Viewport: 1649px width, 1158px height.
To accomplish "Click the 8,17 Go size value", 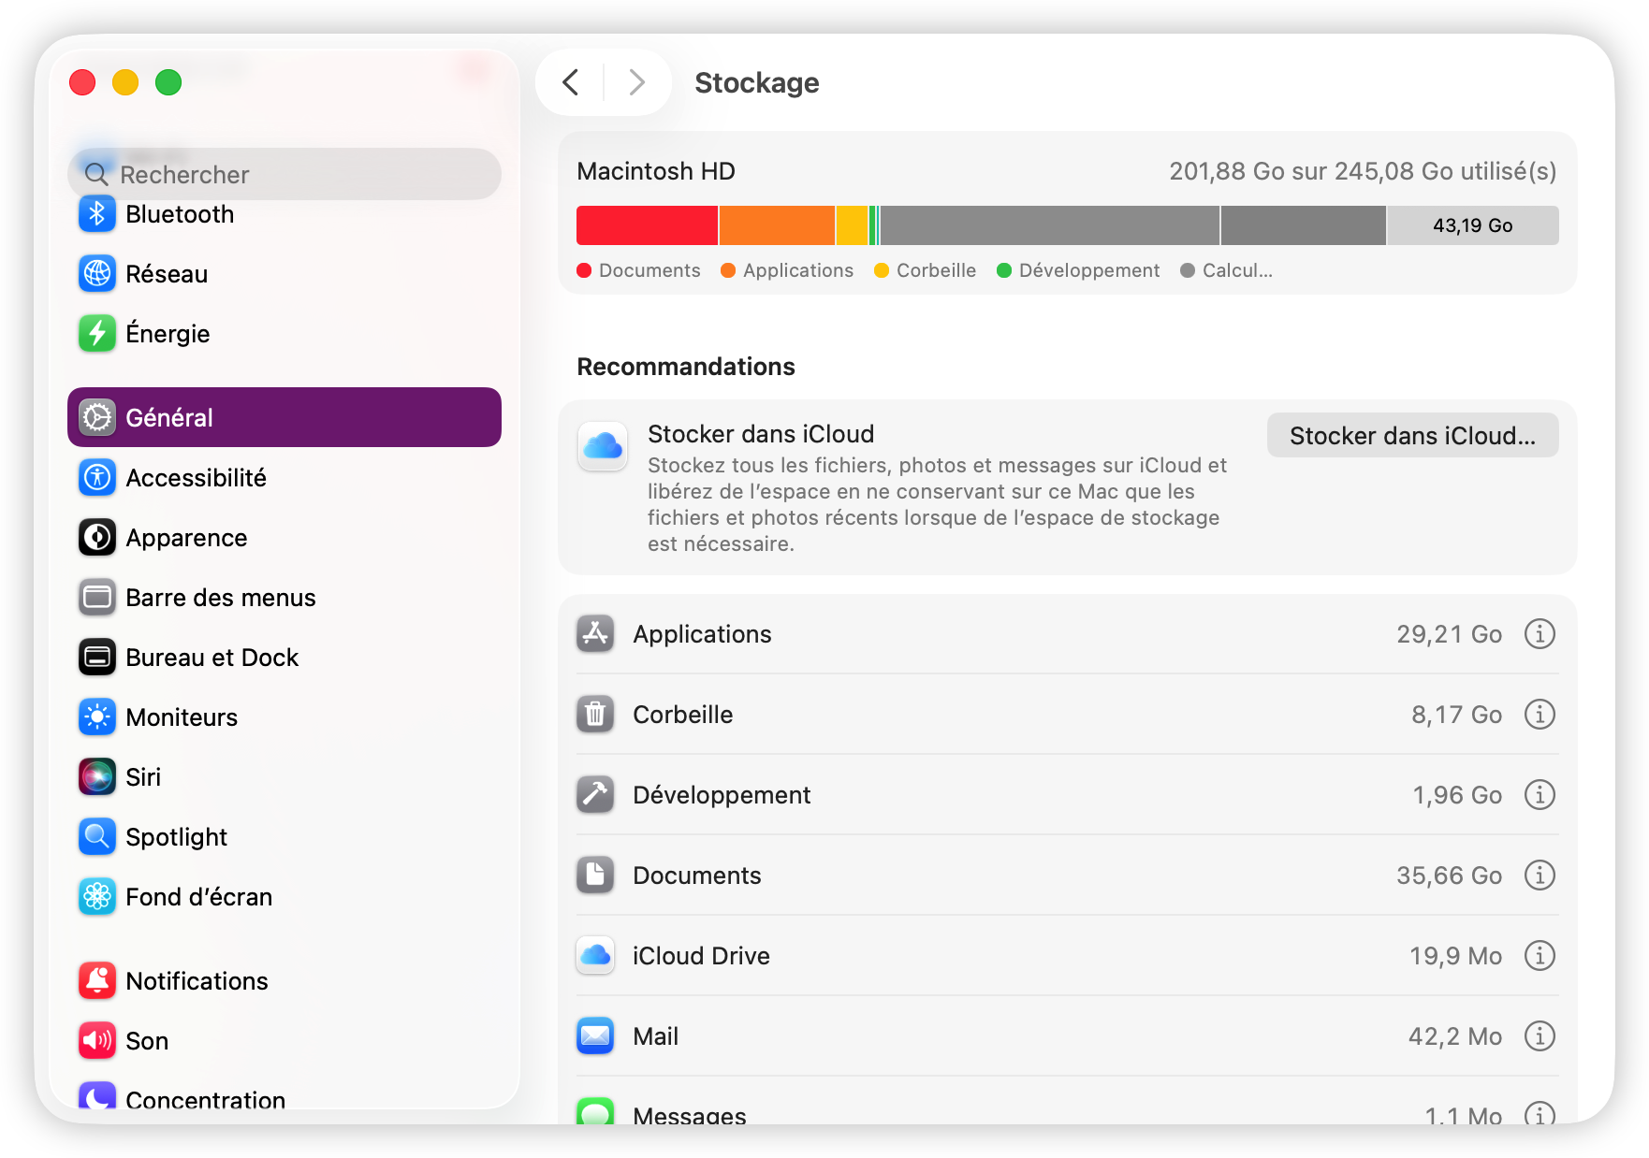I will click(1456, 715).
